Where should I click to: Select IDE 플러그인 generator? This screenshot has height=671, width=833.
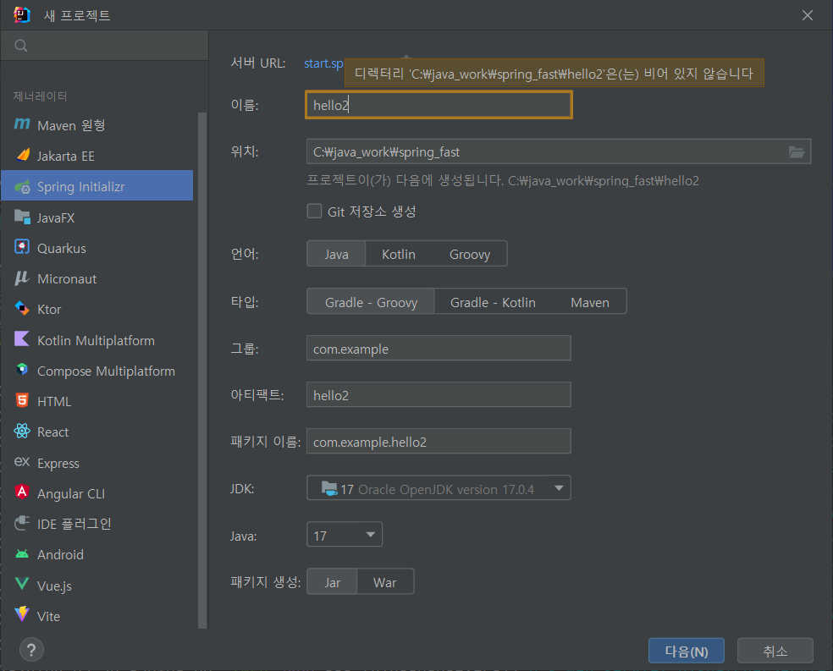tap(97, 524)
